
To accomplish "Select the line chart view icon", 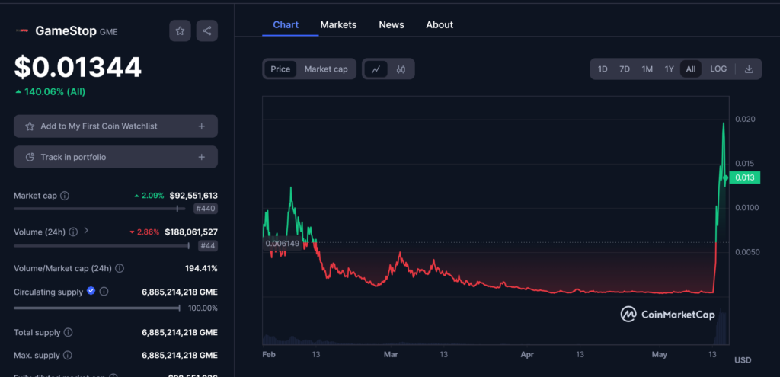I will 376,69.
